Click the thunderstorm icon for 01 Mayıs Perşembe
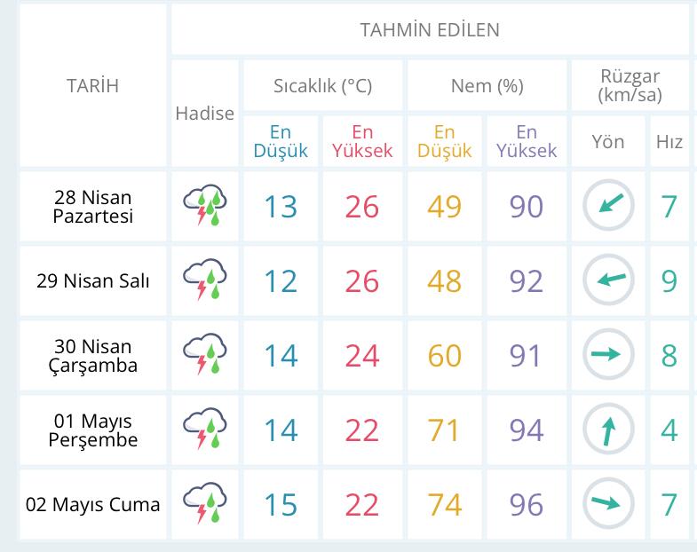The width and height of the screenshot is (697, 552). pos(205,430)
